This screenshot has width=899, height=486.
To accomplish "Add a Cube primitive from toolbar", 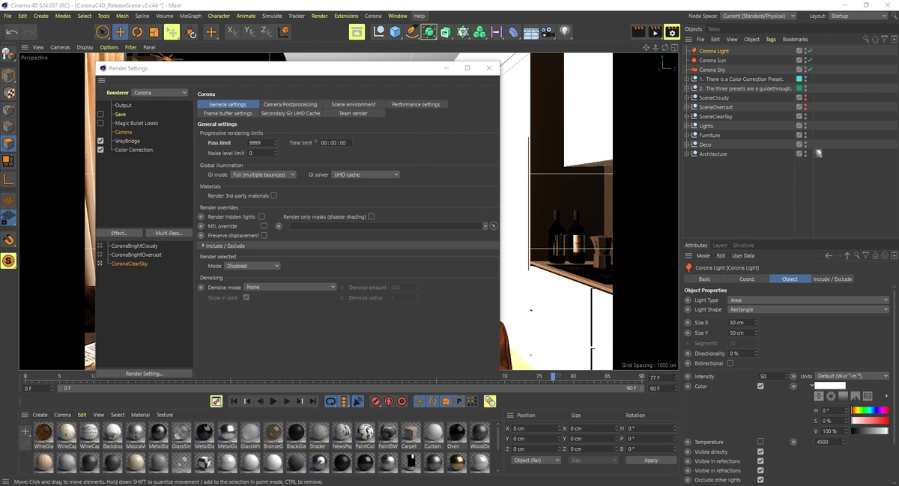I will (395, 31).
